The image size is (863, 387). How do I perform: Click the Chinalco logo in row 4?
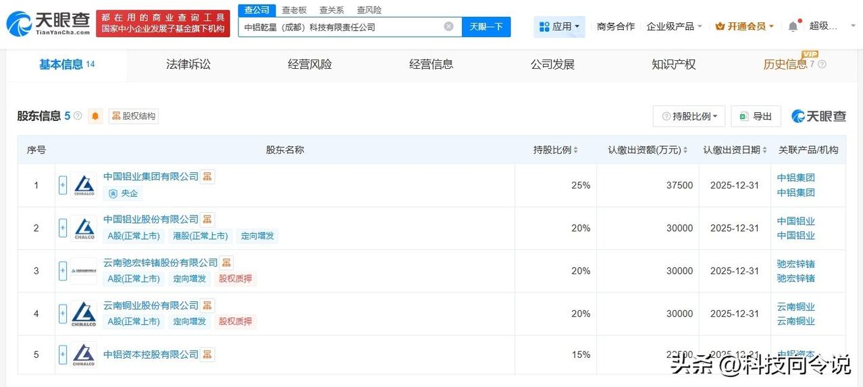tap(84, 314)
